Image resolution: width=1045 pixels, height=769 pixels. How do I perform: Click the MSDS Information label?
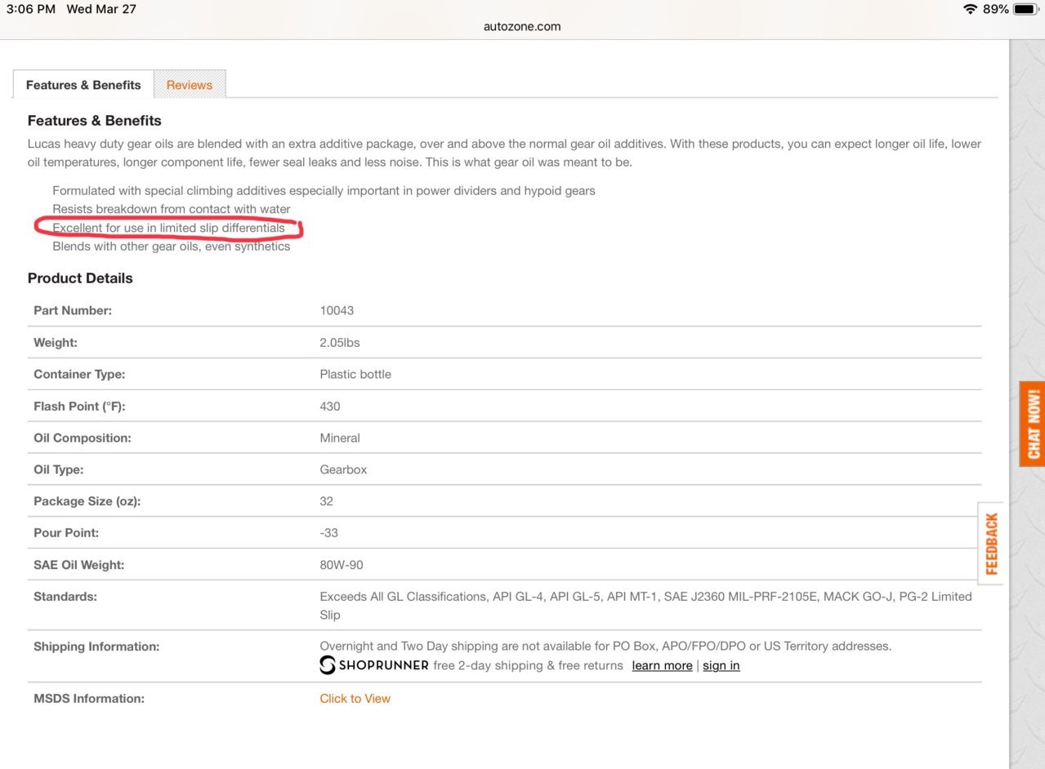(89, 699)
